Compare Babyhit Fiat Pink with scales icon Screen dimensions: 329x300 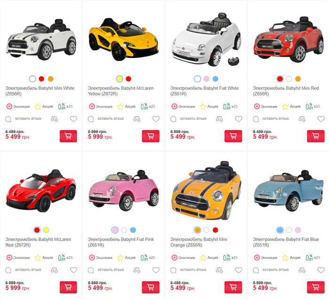[x=137, y=270]
